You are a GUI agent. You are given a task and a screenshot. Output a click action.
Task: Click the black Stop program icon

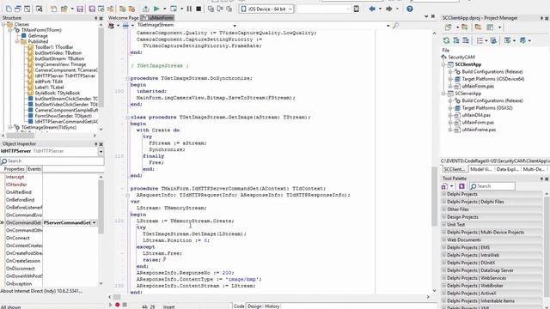coord(199,9)
